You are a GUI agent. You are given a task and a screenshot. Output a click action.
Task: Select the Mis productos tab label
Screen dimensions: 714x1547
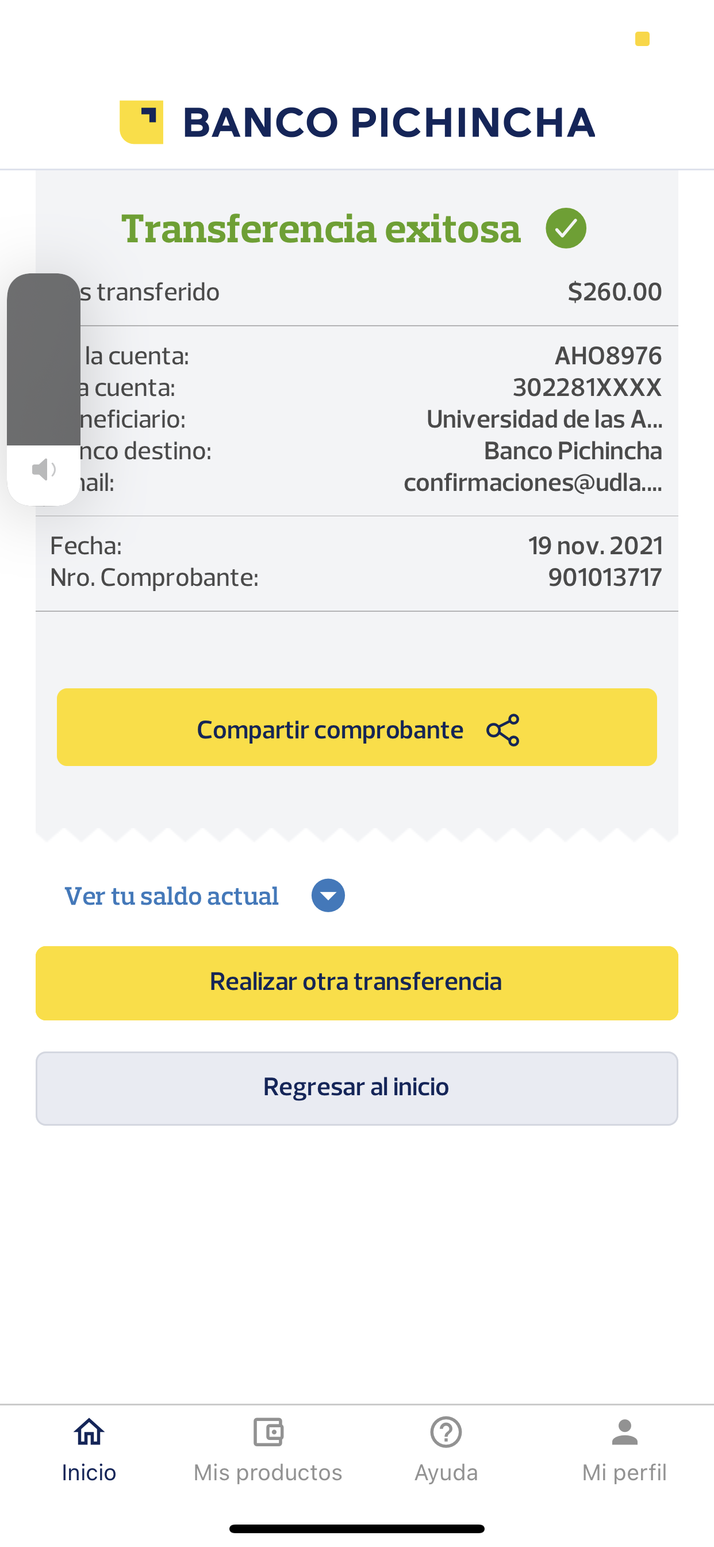(x=267, y=1473)
